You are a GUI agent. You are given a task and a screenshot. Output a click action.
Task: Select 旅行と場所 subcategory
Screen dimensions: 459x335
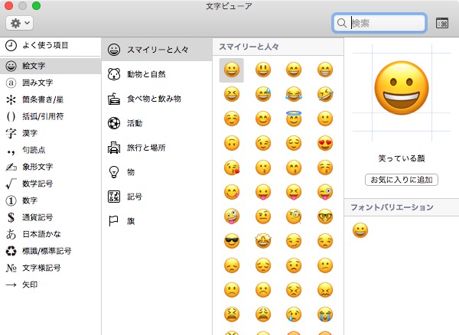click(x=157, y=148)
